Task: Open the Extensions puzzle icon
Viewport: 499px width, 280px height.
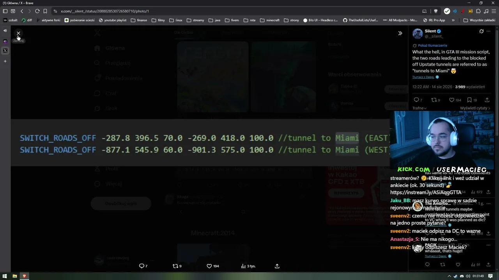Action: 478,11
